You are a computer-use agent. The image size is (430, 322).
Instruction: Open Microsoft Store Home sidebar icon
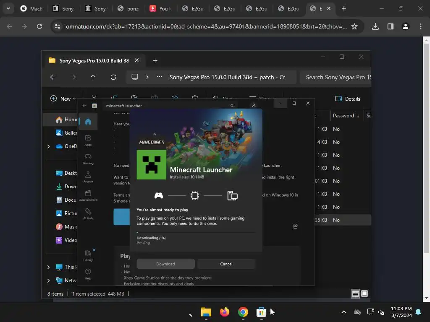point(88,122)
